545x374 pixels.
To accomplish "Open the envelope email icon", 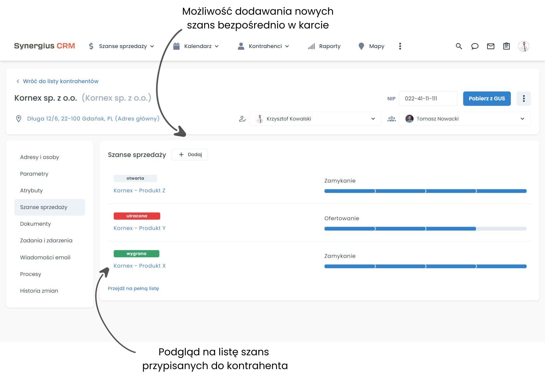I will point(491,46).
